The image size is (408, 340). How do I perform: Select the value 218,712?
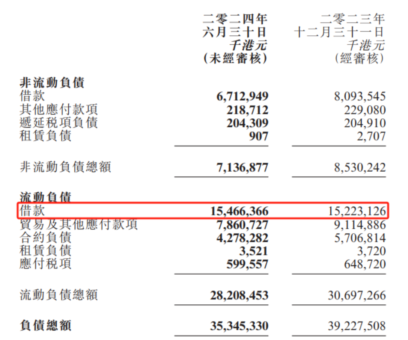247,110
